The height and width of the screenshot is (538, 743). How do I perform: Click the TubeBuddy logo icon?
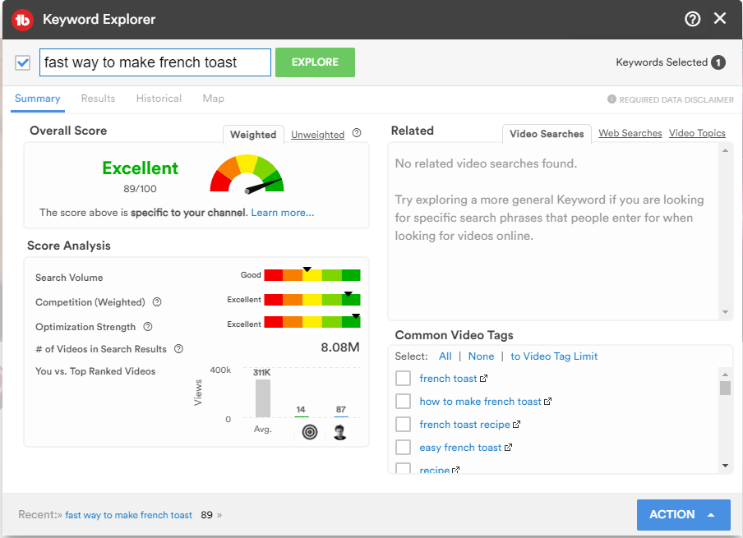point(22,20)
